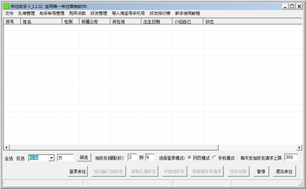Click 反选 to invert selection

pos(20,158)
